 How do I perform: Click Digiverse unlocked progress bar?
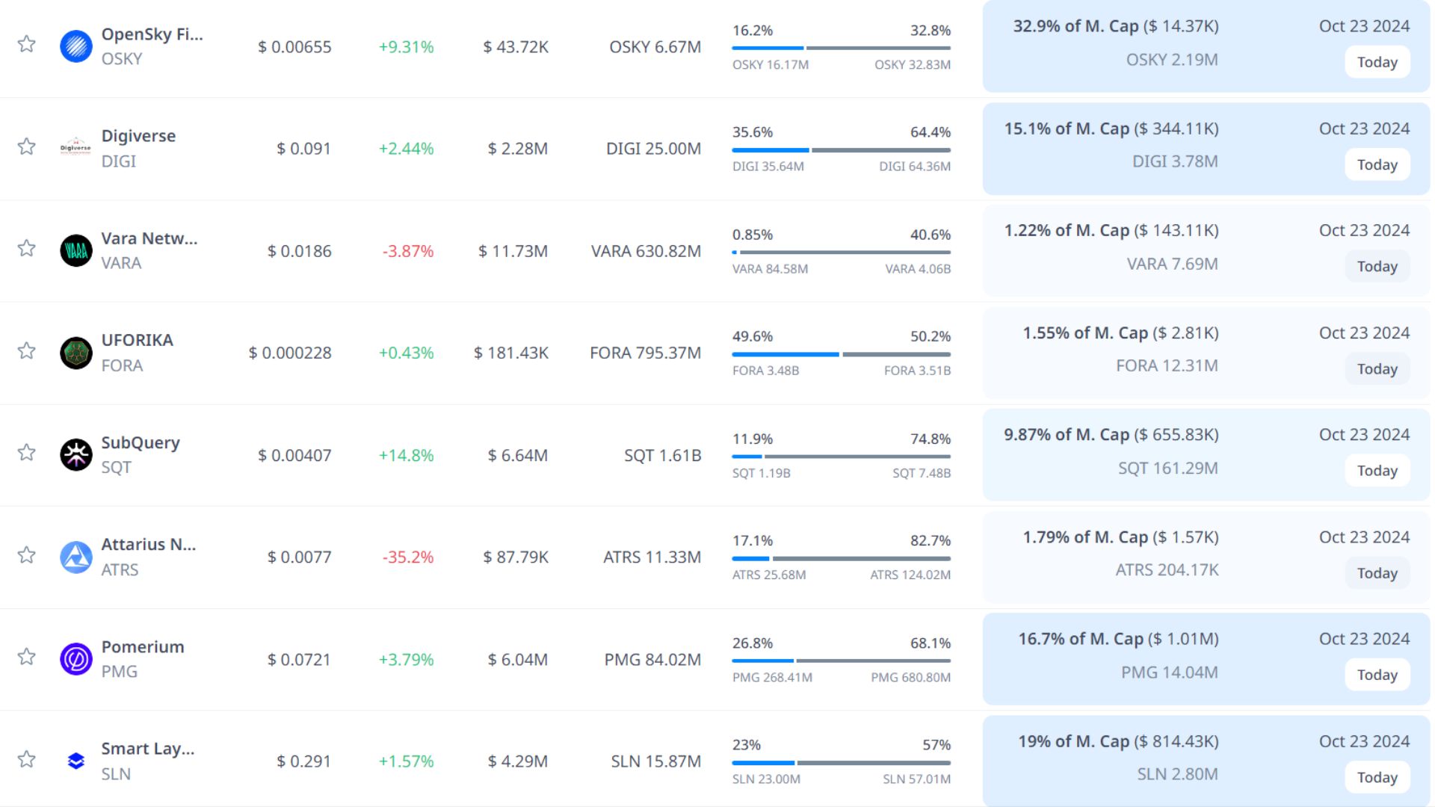[x=770, y=150]
